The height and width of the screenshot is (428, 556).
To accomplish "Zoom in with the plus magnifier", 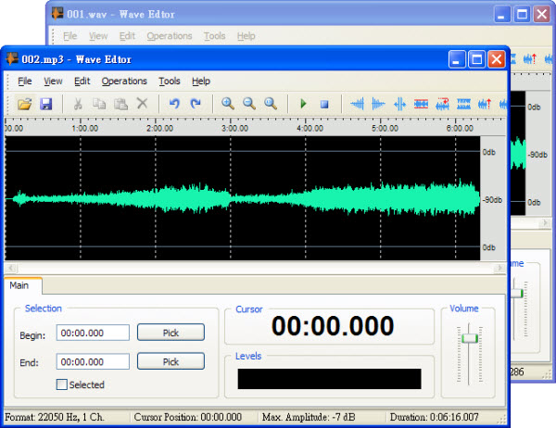I will click(228, 104).
